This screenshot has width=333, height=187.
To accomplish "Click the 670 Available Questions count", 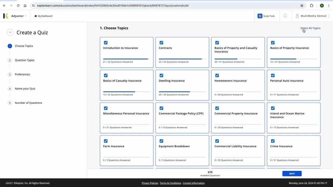I will (x=210, y=173).
